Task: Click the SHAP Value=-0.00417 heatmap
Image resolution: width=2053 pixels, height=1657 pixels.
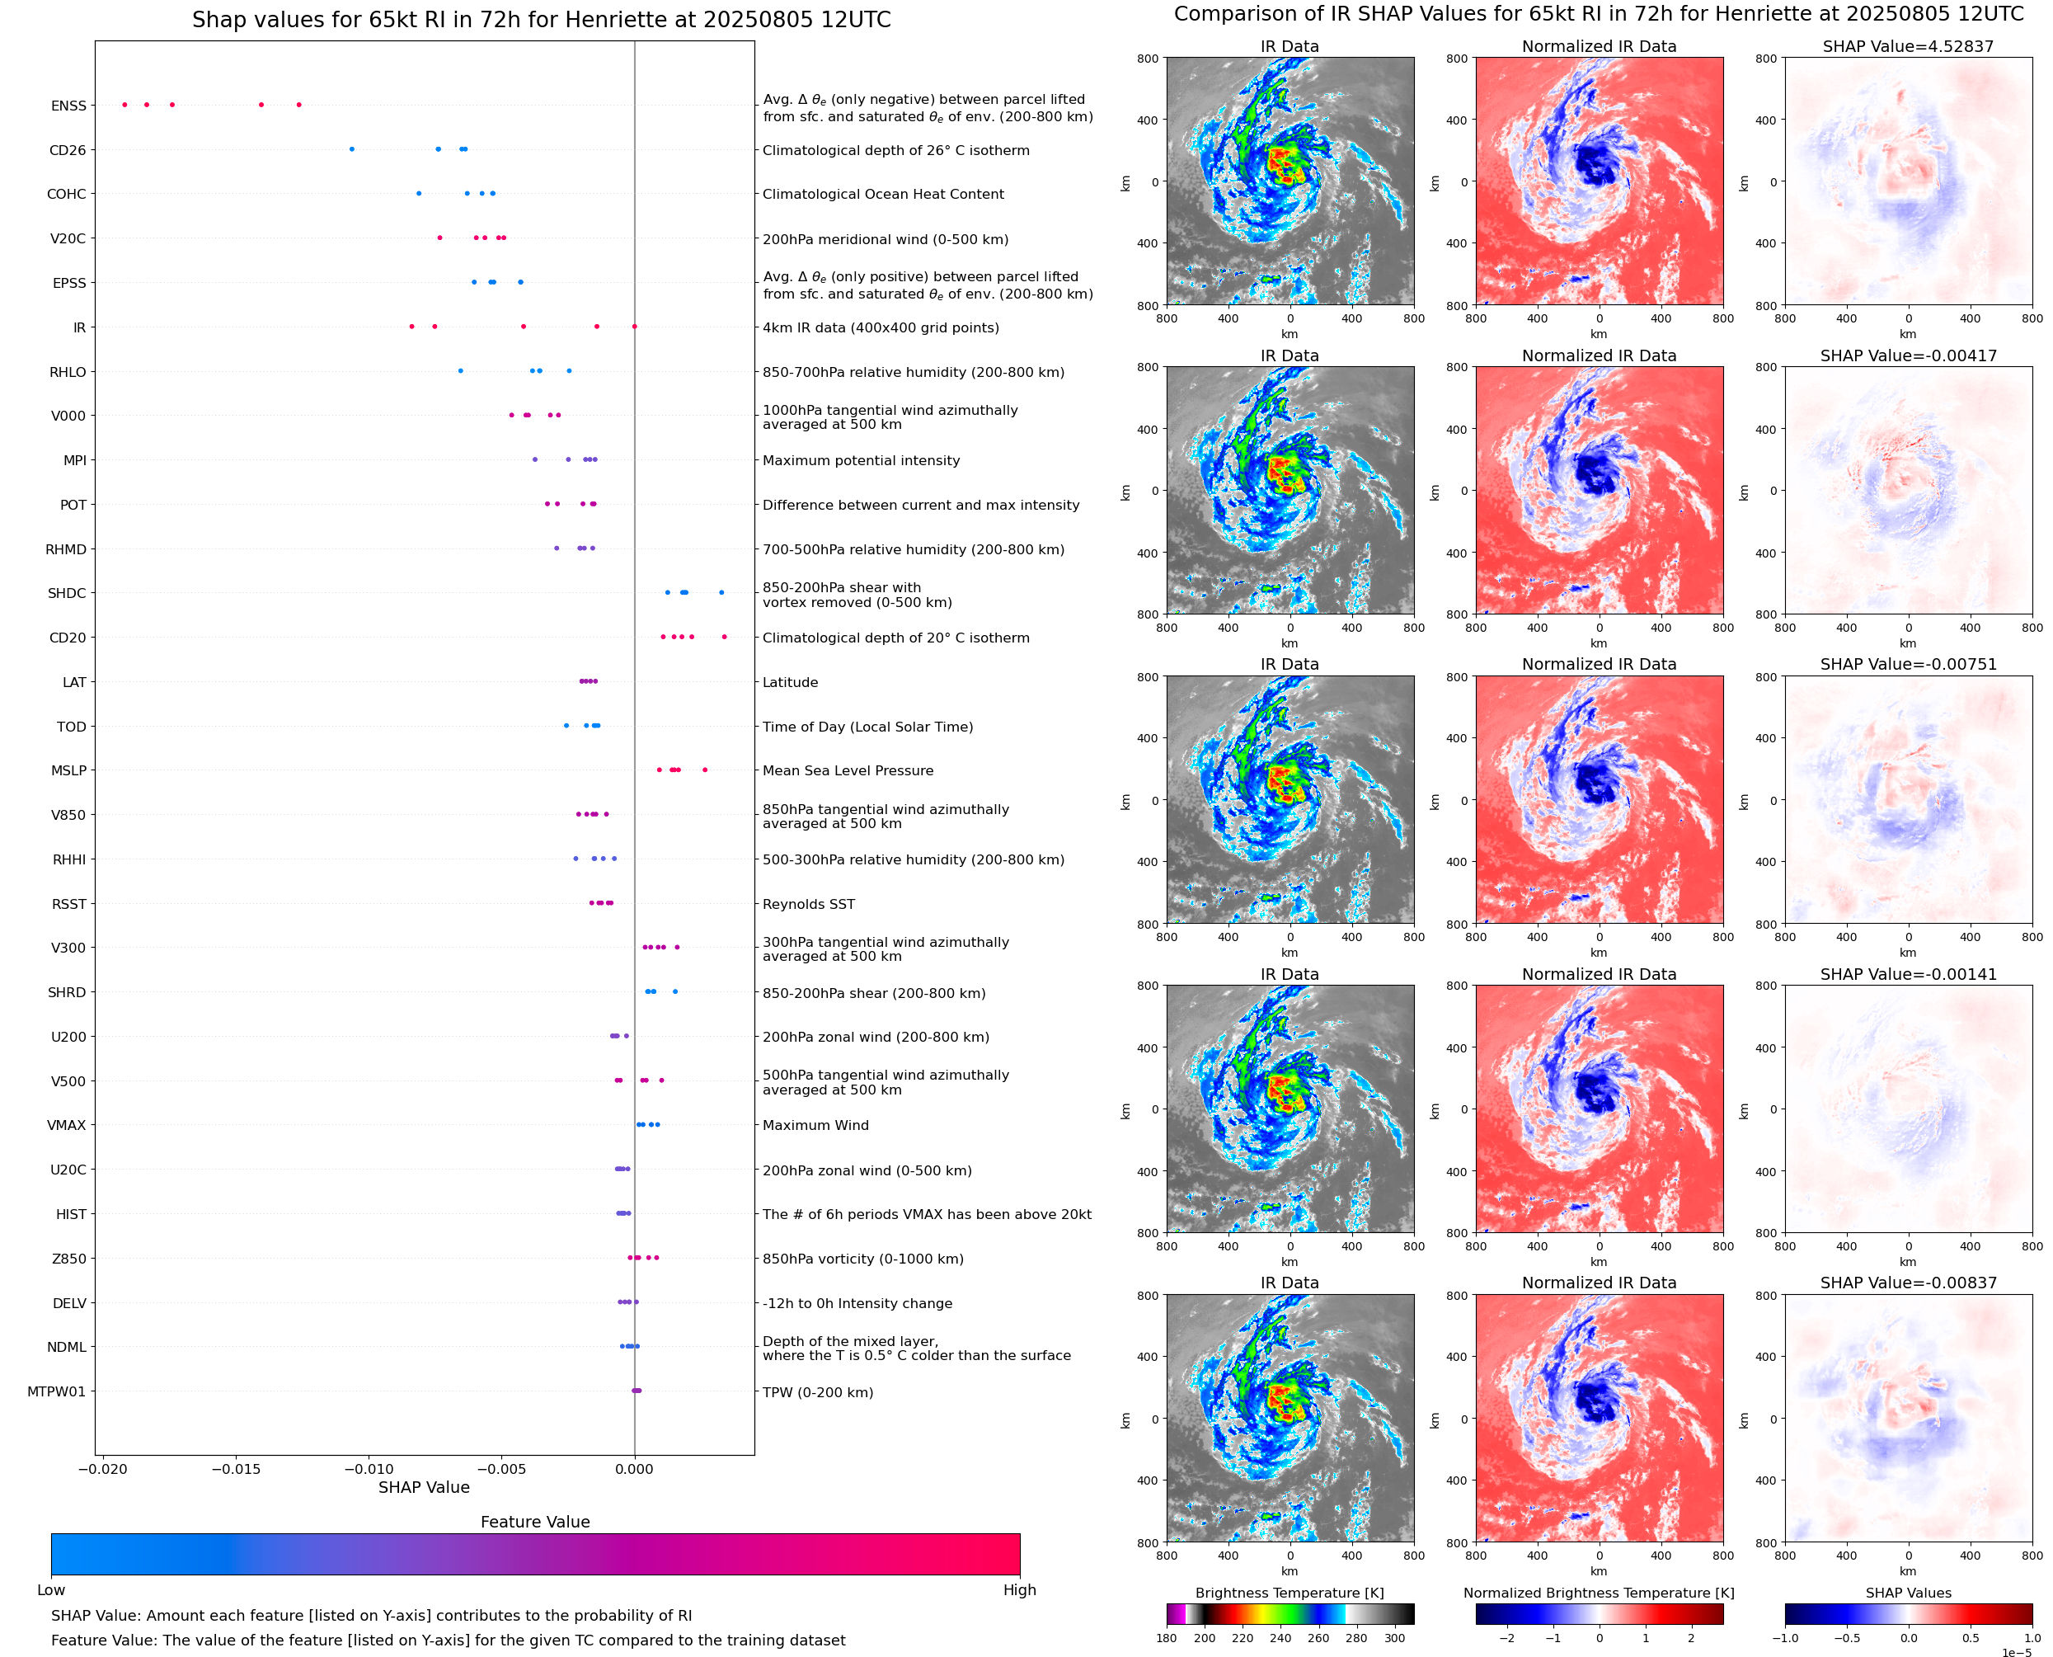Action: tap(1908, 491)
